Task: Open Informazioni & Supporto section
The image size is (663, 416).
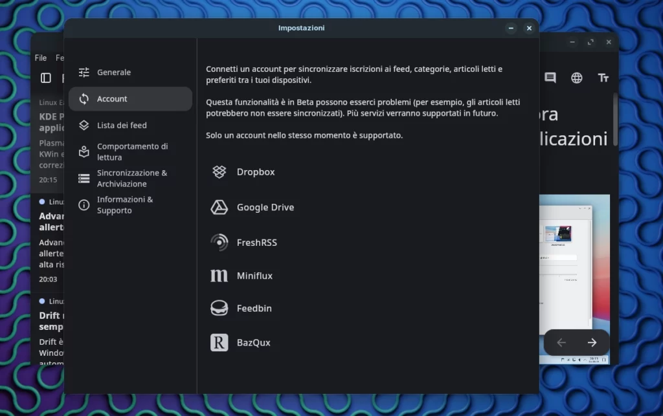Action: click(x=130, y=205)
